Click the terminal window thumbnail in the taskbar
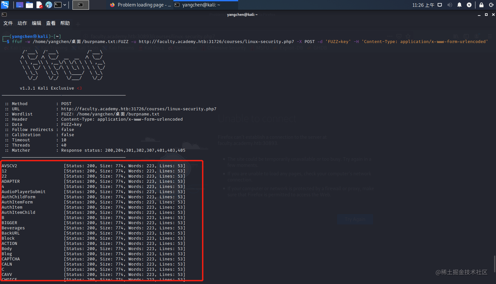 point(81,5)
